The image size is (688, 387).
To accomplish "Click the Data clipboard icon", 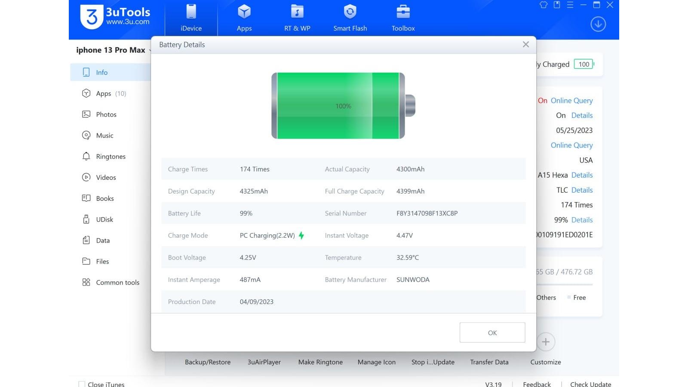I will click(86, 240).
